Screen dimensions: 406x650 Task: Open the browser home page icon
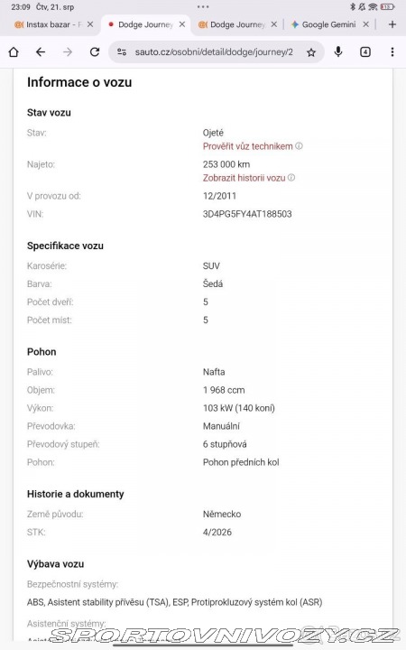click(x=14, y=51)
